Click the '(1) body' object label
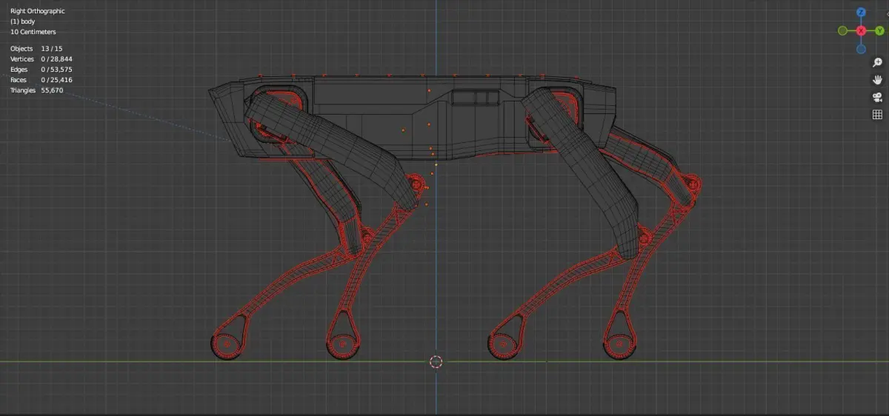This screenshot has width=889, height=416. click(x=23, y=21)
